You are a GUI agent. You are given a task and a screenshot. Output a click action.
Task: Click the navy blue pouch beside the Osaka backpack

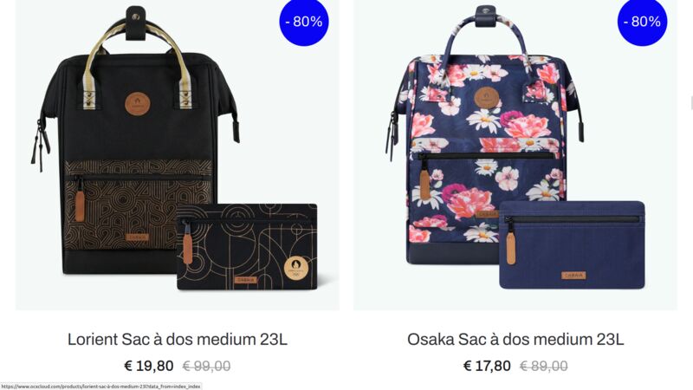point(572,245)
